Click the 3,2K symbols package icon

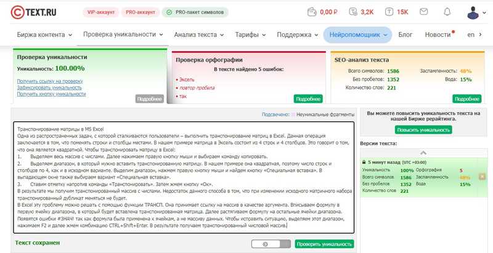(353, 12)
